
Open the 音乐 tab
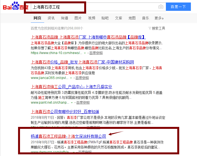click(146, 18)
